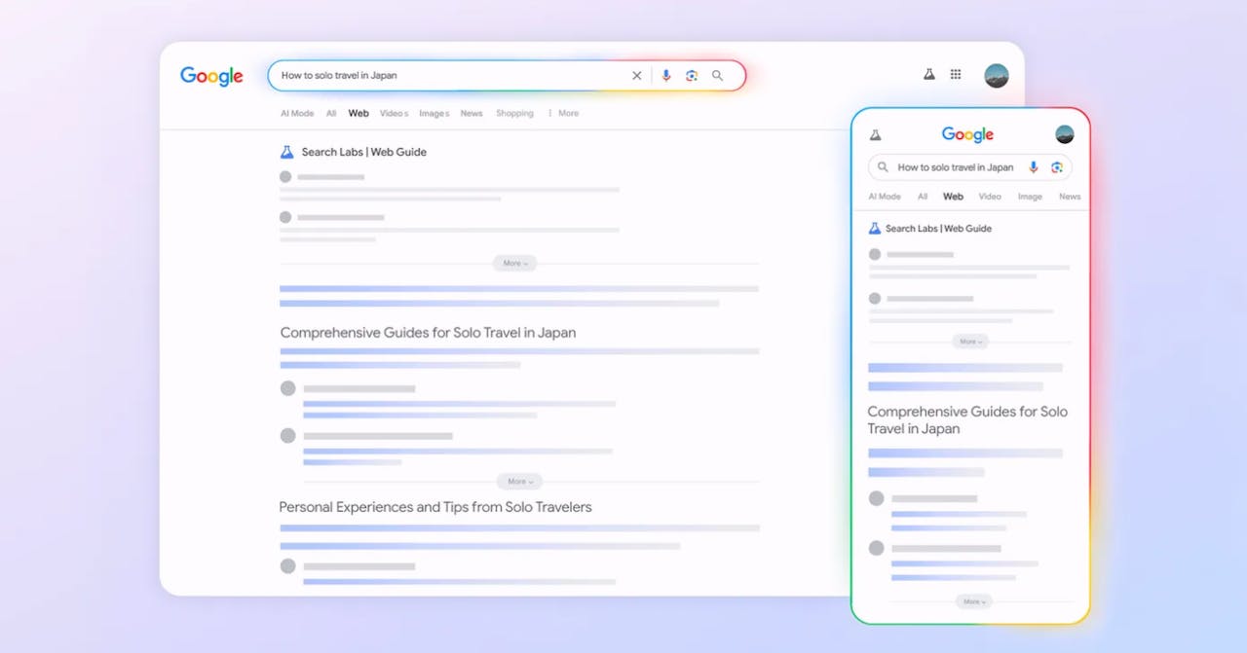Tap the blue flask beside mobile Search Labs
The image size is (1247, 653).
[x=875, y=229]
